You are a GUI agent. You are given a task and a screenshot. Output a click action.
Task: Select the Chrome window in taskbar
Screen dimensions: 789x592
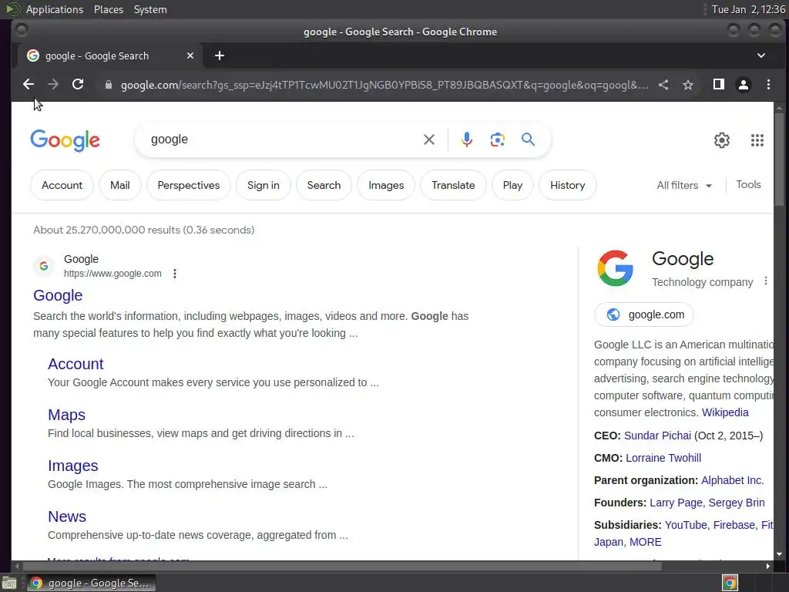pyautogui.click(x=91, y=583)
